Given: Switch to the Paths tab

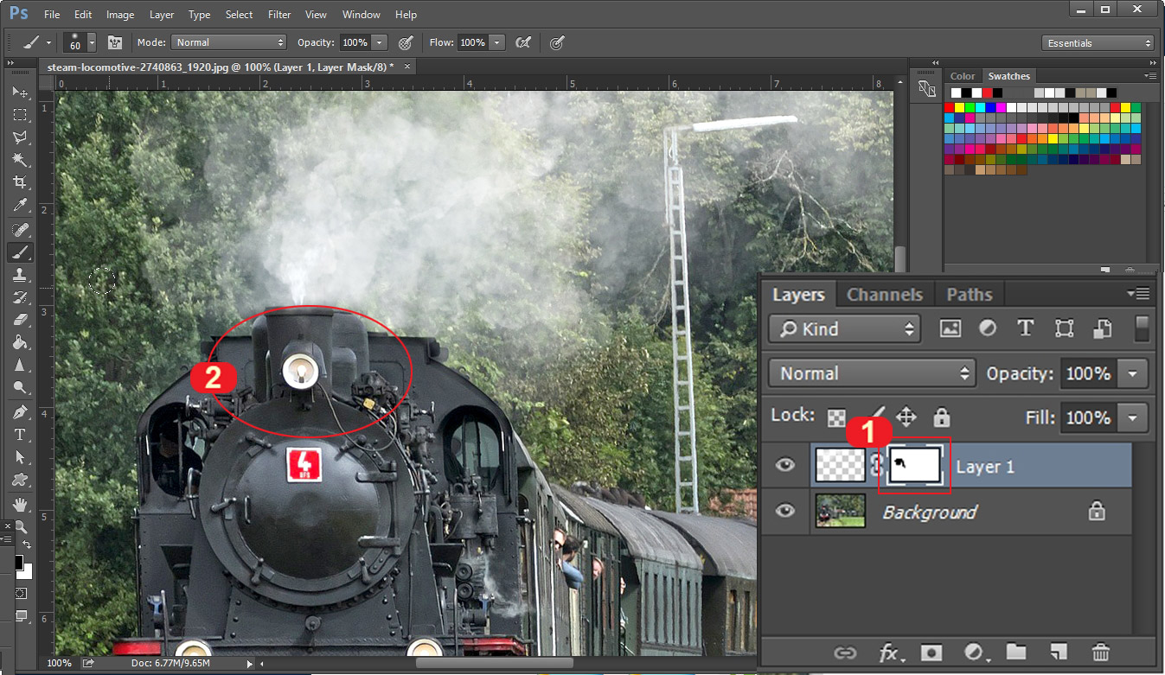Looking at the screenshot, I should (x=970, y=295).
